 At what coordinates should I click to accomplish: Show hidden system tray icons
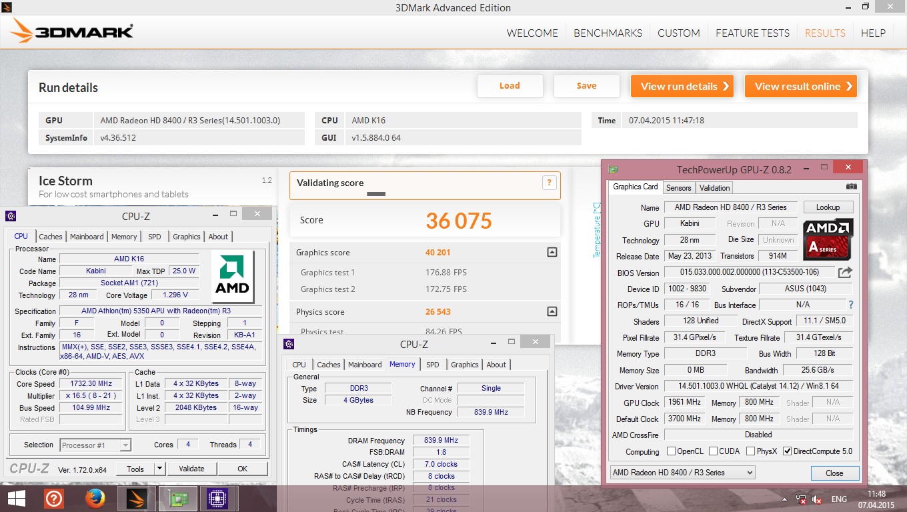784,499
